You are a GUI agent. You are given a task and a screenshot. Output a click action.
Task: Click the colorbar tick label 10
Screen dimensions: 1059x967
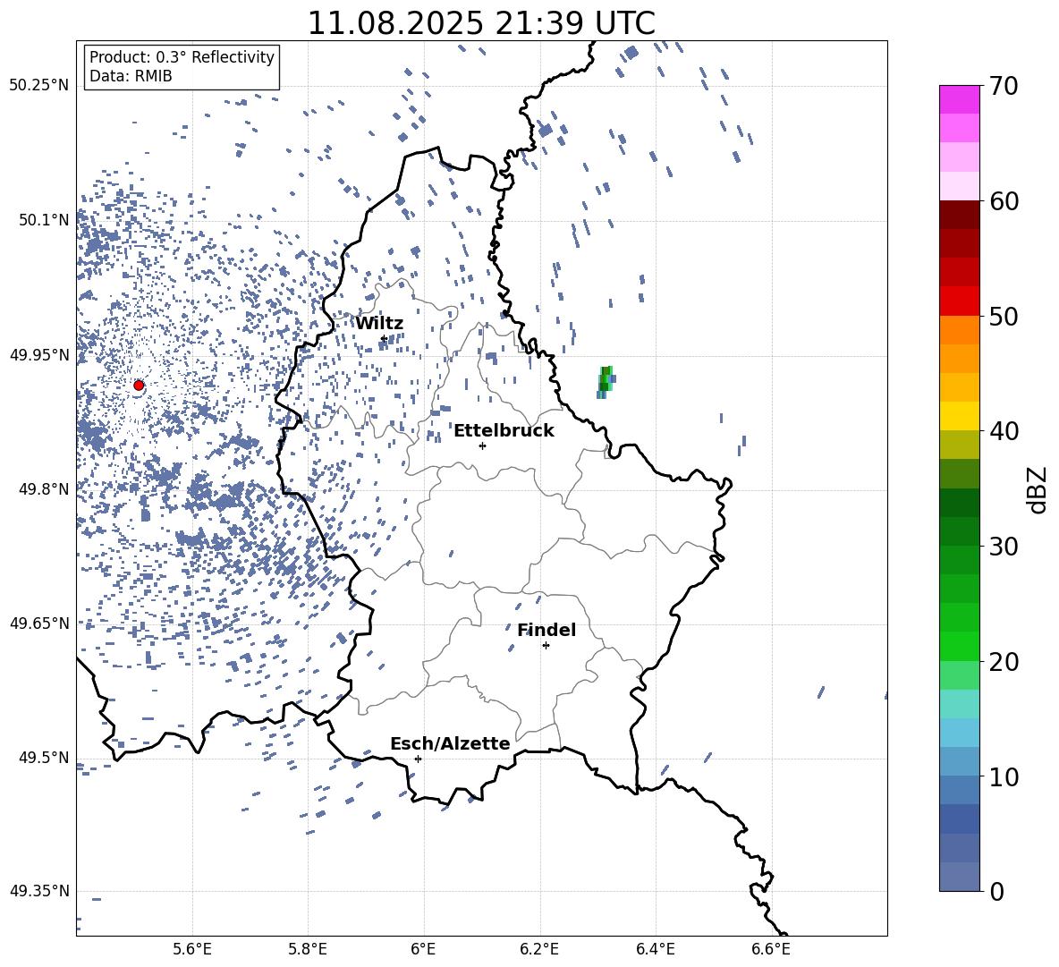pos(1004,776)
